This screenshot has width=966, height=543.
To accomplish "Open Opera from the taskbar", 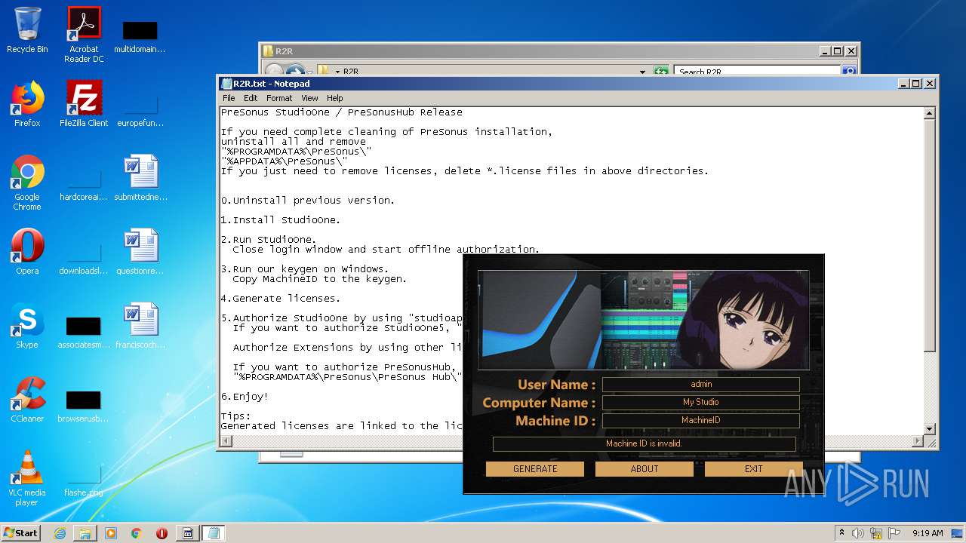I will click(162, 532).
